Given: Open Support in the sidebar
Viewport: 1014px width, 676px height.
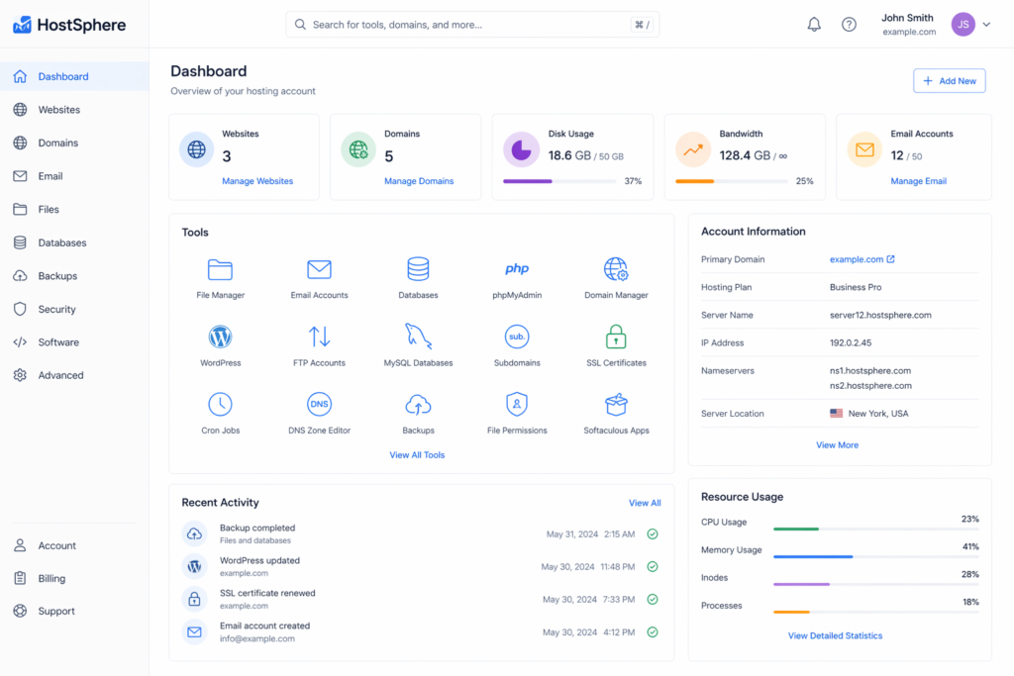Looking at the screenshot, I should [x=74, y=611].
